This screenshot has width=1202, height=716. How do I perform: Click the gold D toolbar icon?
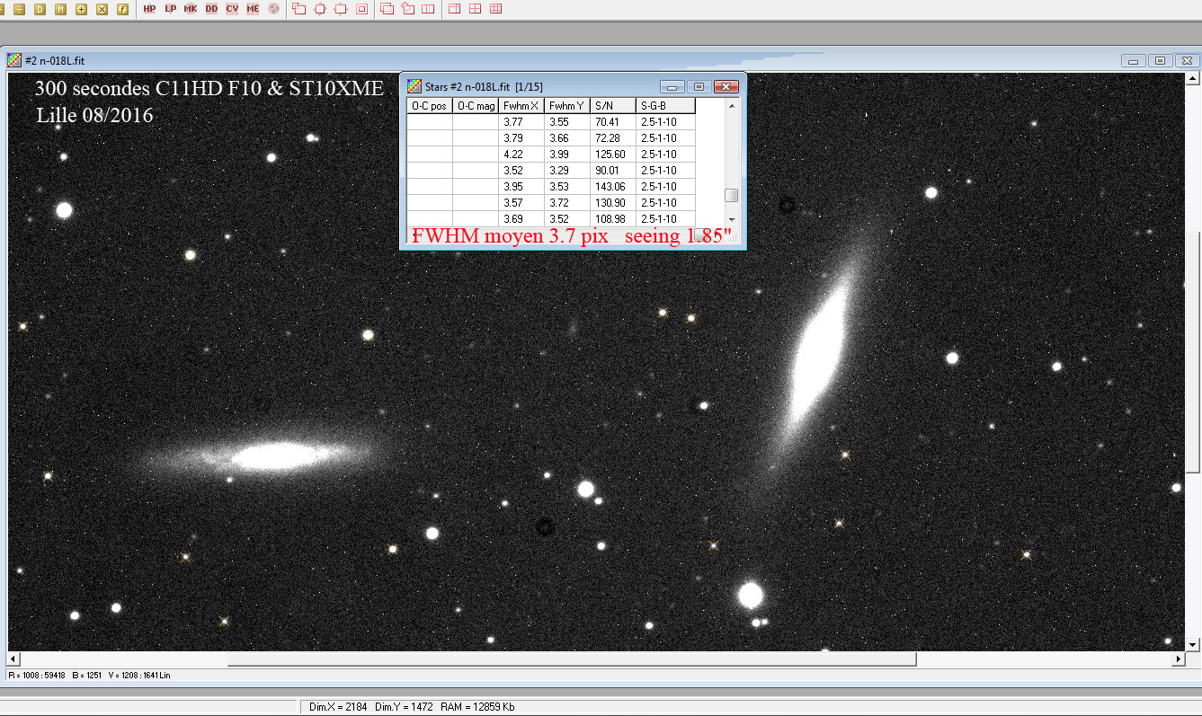point(40,8)
